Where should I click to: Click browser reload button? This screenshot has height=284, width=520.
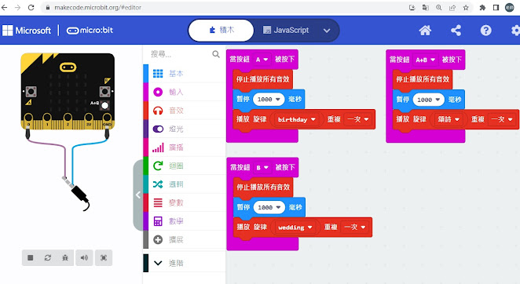click(x=31, y=7)
